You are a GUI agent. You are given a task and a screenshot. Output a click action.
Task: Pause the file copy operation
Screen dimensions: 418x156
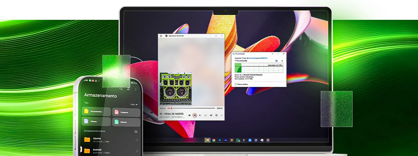click(277, 61)
